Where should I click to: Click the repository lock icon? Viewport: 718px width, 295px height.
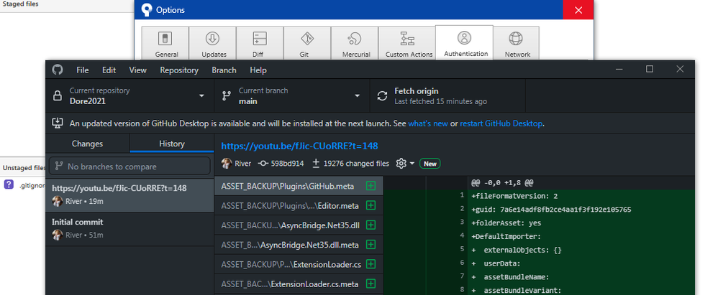[58, 96]
